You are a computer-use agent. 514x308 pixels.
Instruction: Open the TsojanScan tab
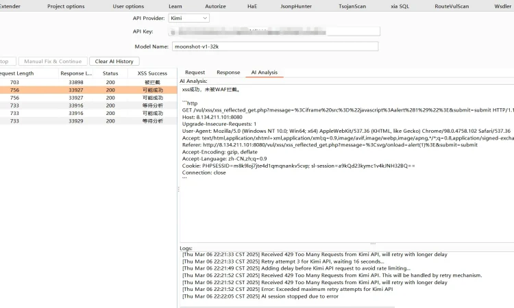(352, 6)
